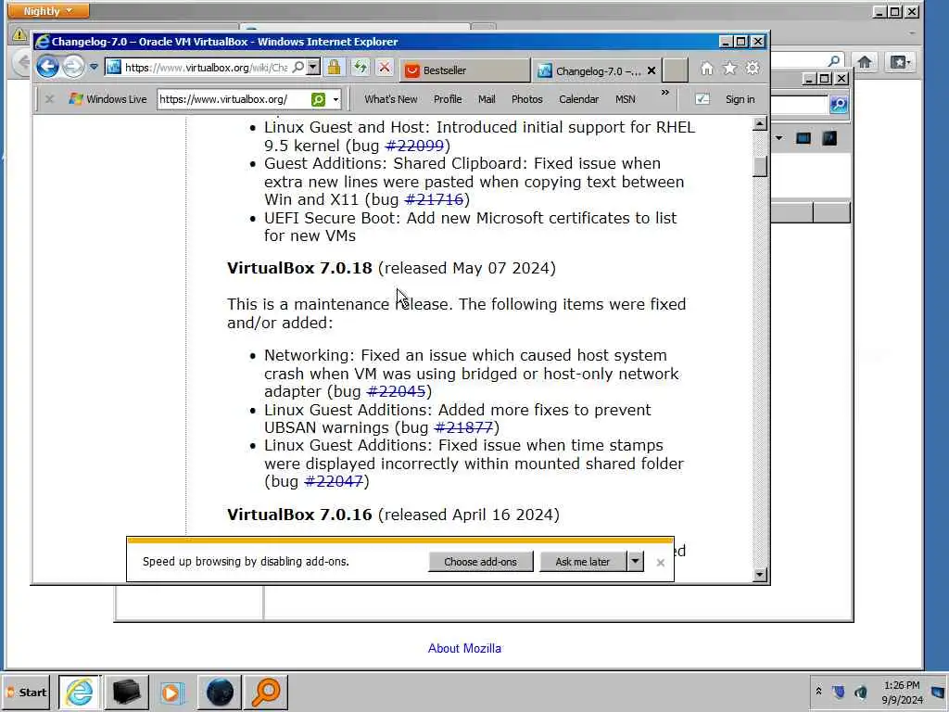The width and height of the screenshot is (949, 712).
Task: Close the Windows Live toolbar
Action: click(x=50, y=98)
